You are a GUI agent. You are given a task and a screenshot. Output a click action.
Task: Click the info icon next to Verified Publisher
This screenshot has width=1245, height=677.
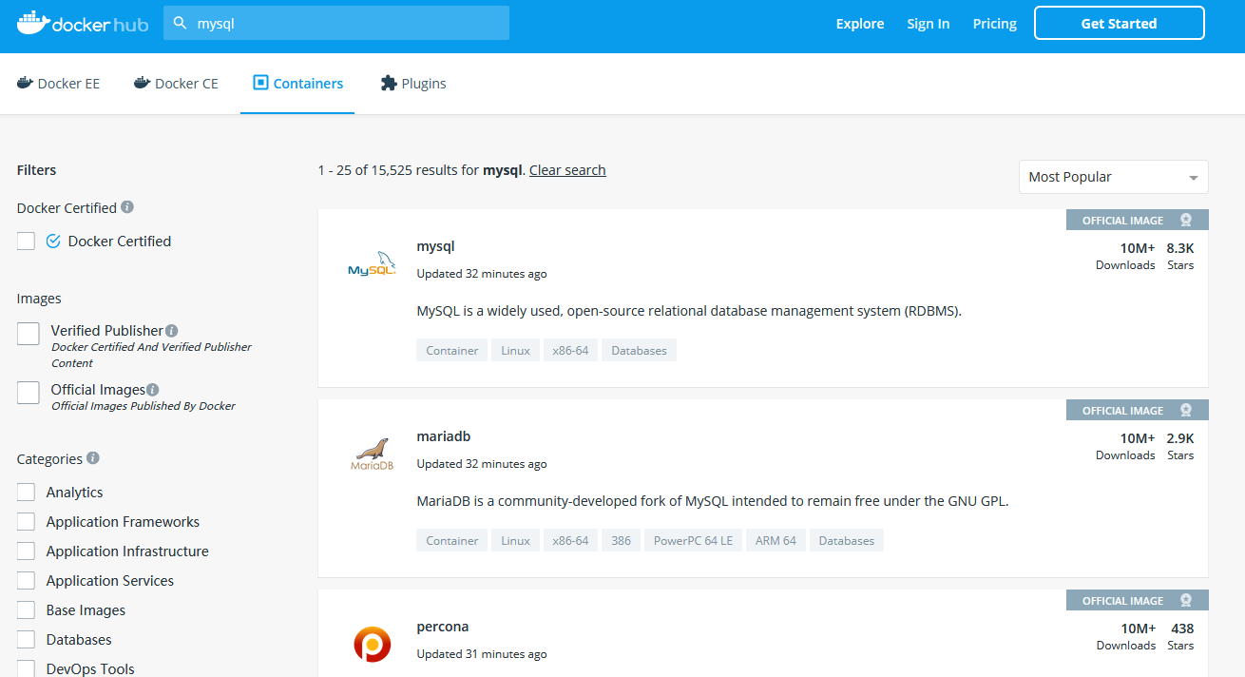(171, 331)
